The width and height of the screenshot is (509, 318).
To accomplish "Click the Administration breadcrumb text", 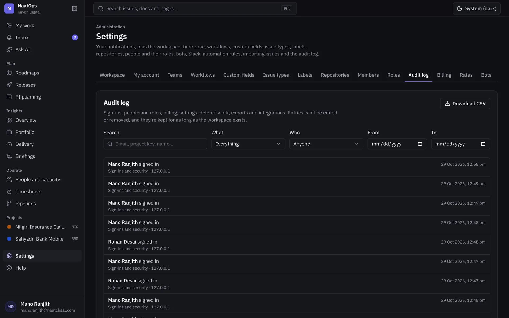I will 110,27.
